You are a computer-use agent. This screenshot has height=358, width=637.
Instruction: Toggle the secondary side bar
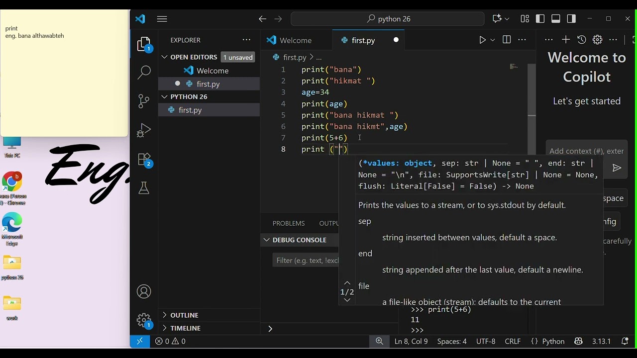click(571, 19)
